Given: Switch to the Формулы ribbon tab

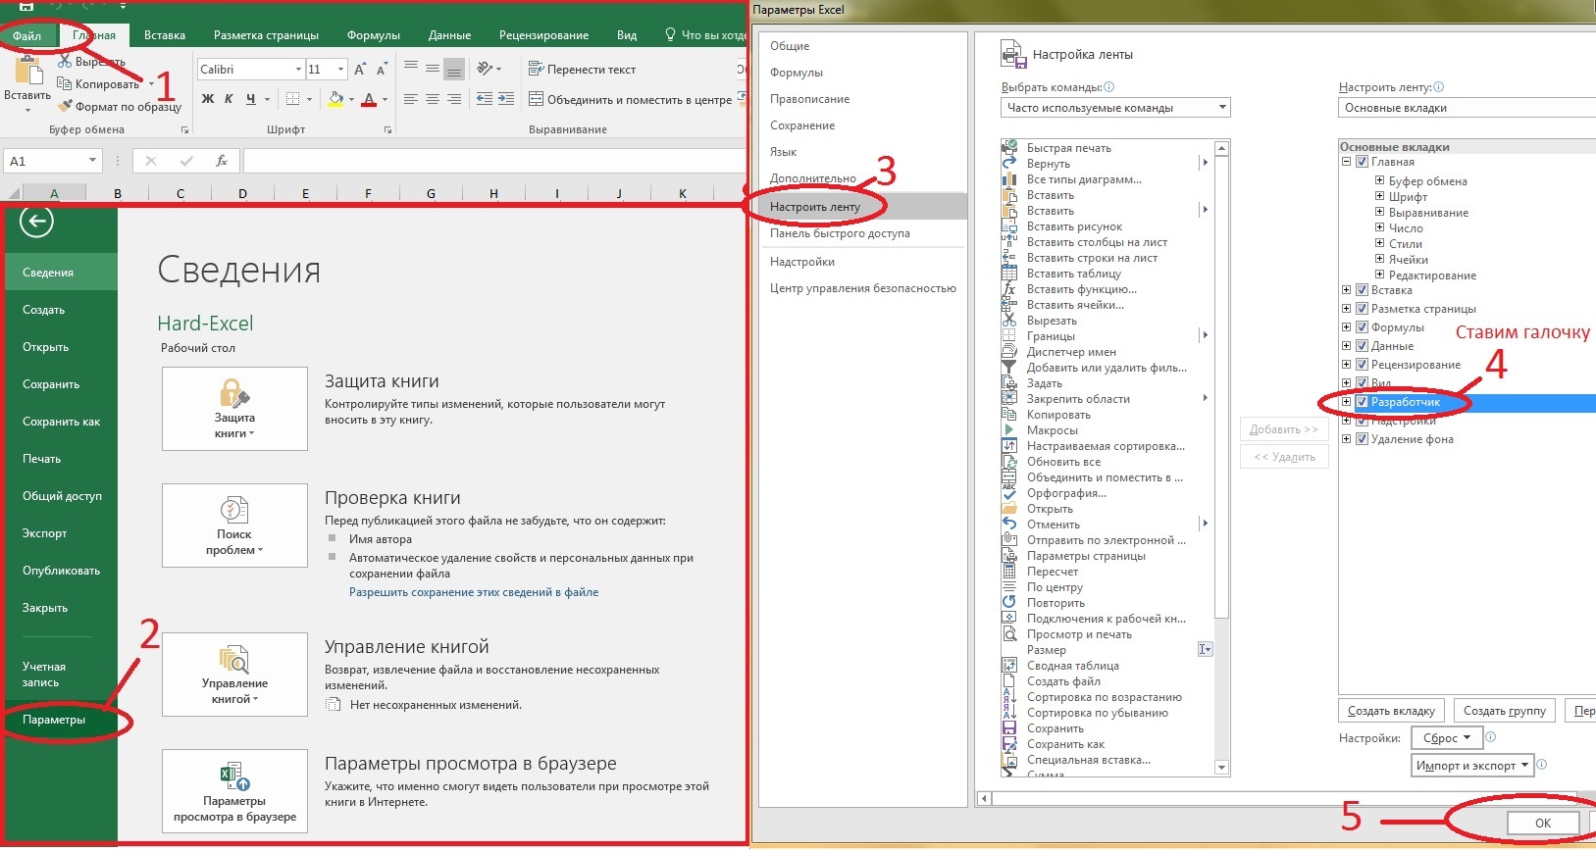Looking at the screenshot, I should click(373, 35).
